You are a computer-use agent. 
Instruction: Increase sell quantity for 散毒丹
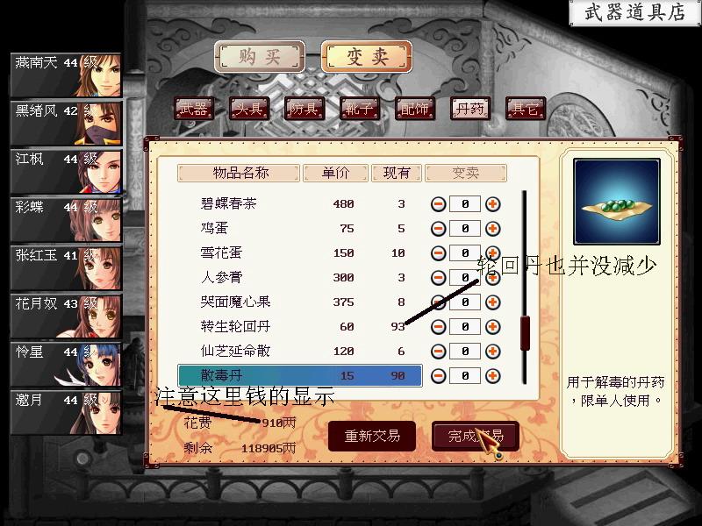(x=492, y=376)
